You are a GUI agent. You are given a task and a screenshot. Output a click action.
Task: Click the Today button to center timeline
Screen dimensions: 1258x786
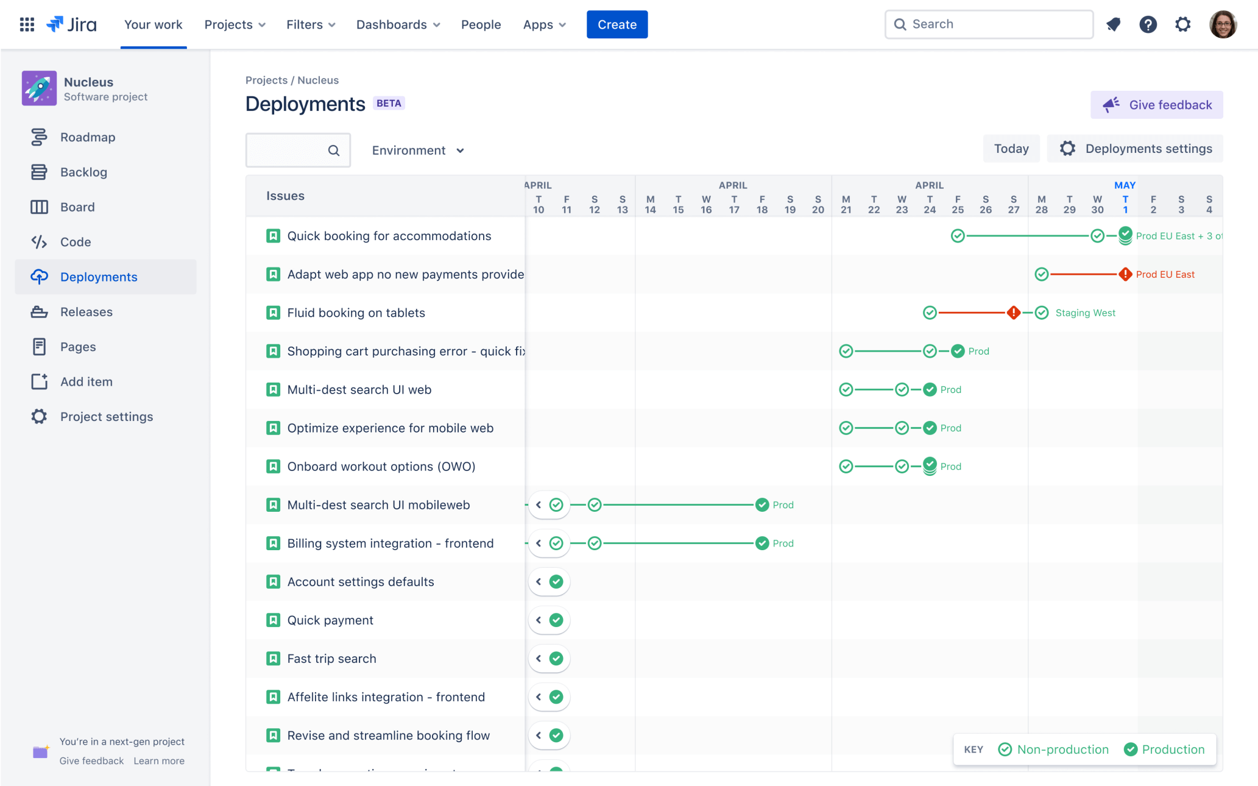pos(1011,149)
